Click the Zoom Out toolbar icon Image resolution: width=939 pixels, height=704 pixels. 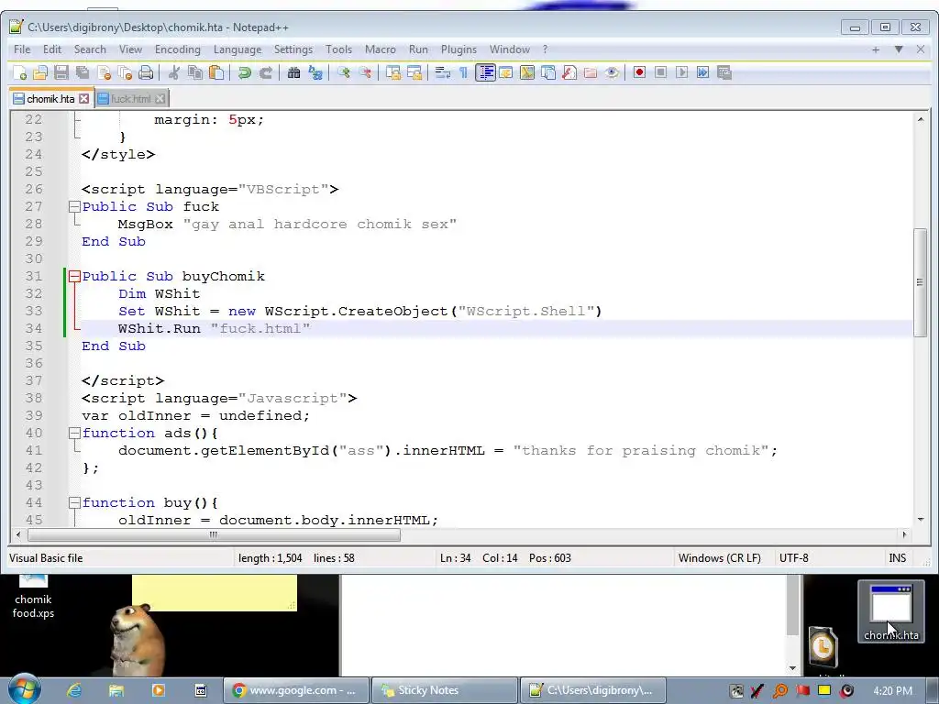click(x=365, y=73)
